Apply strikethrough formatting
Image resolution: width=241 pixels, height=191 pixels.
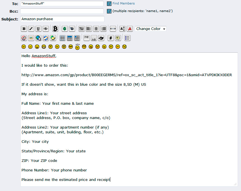pyautogui.click(x=46, y=29)
